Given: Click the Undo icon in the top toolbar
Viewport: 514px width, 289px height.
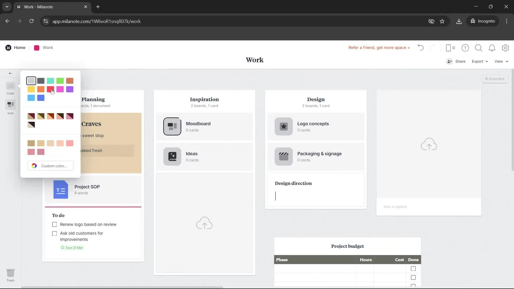Looking at the screenshot, I should [420, 48].
